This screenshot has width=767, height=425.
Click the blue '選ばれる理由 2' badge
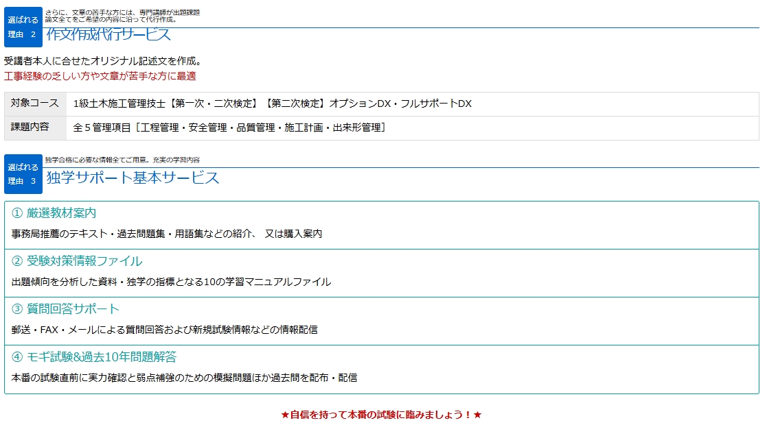[23, 27]
